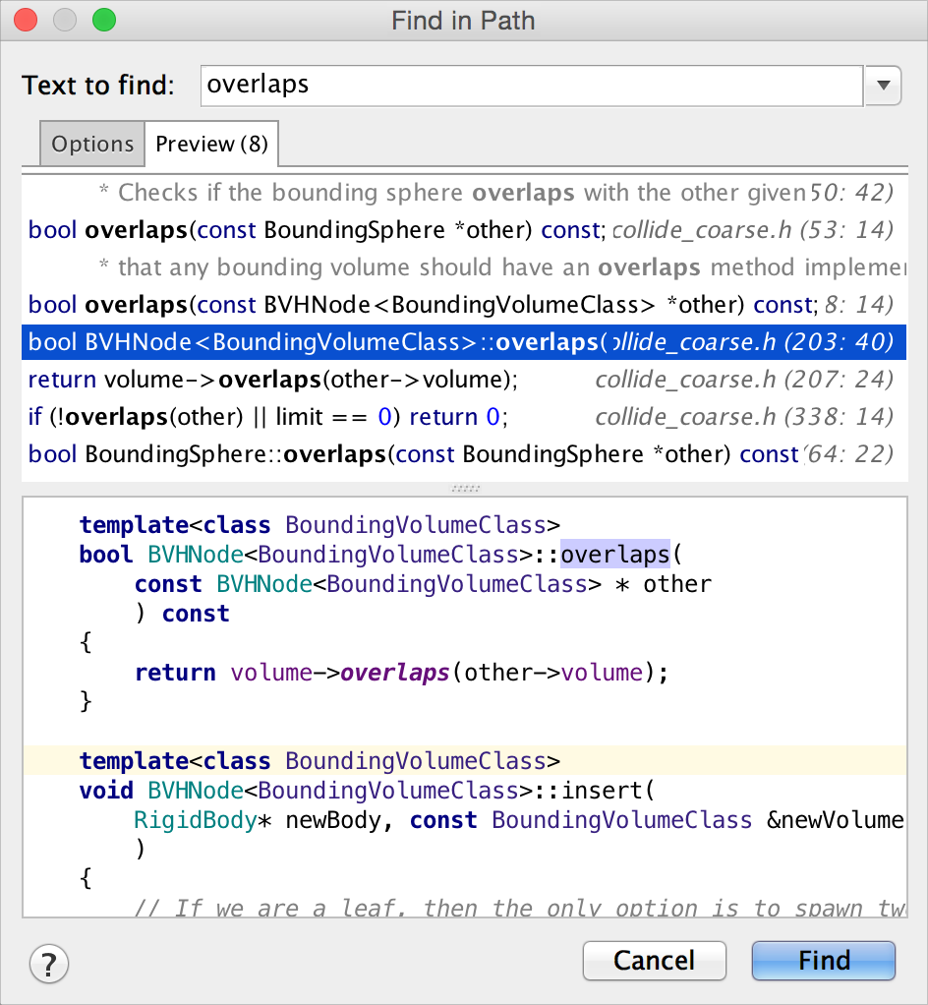Screen dimensions: 928x1005
Task: Click the green zoom window button
Action: coord(104,20)
